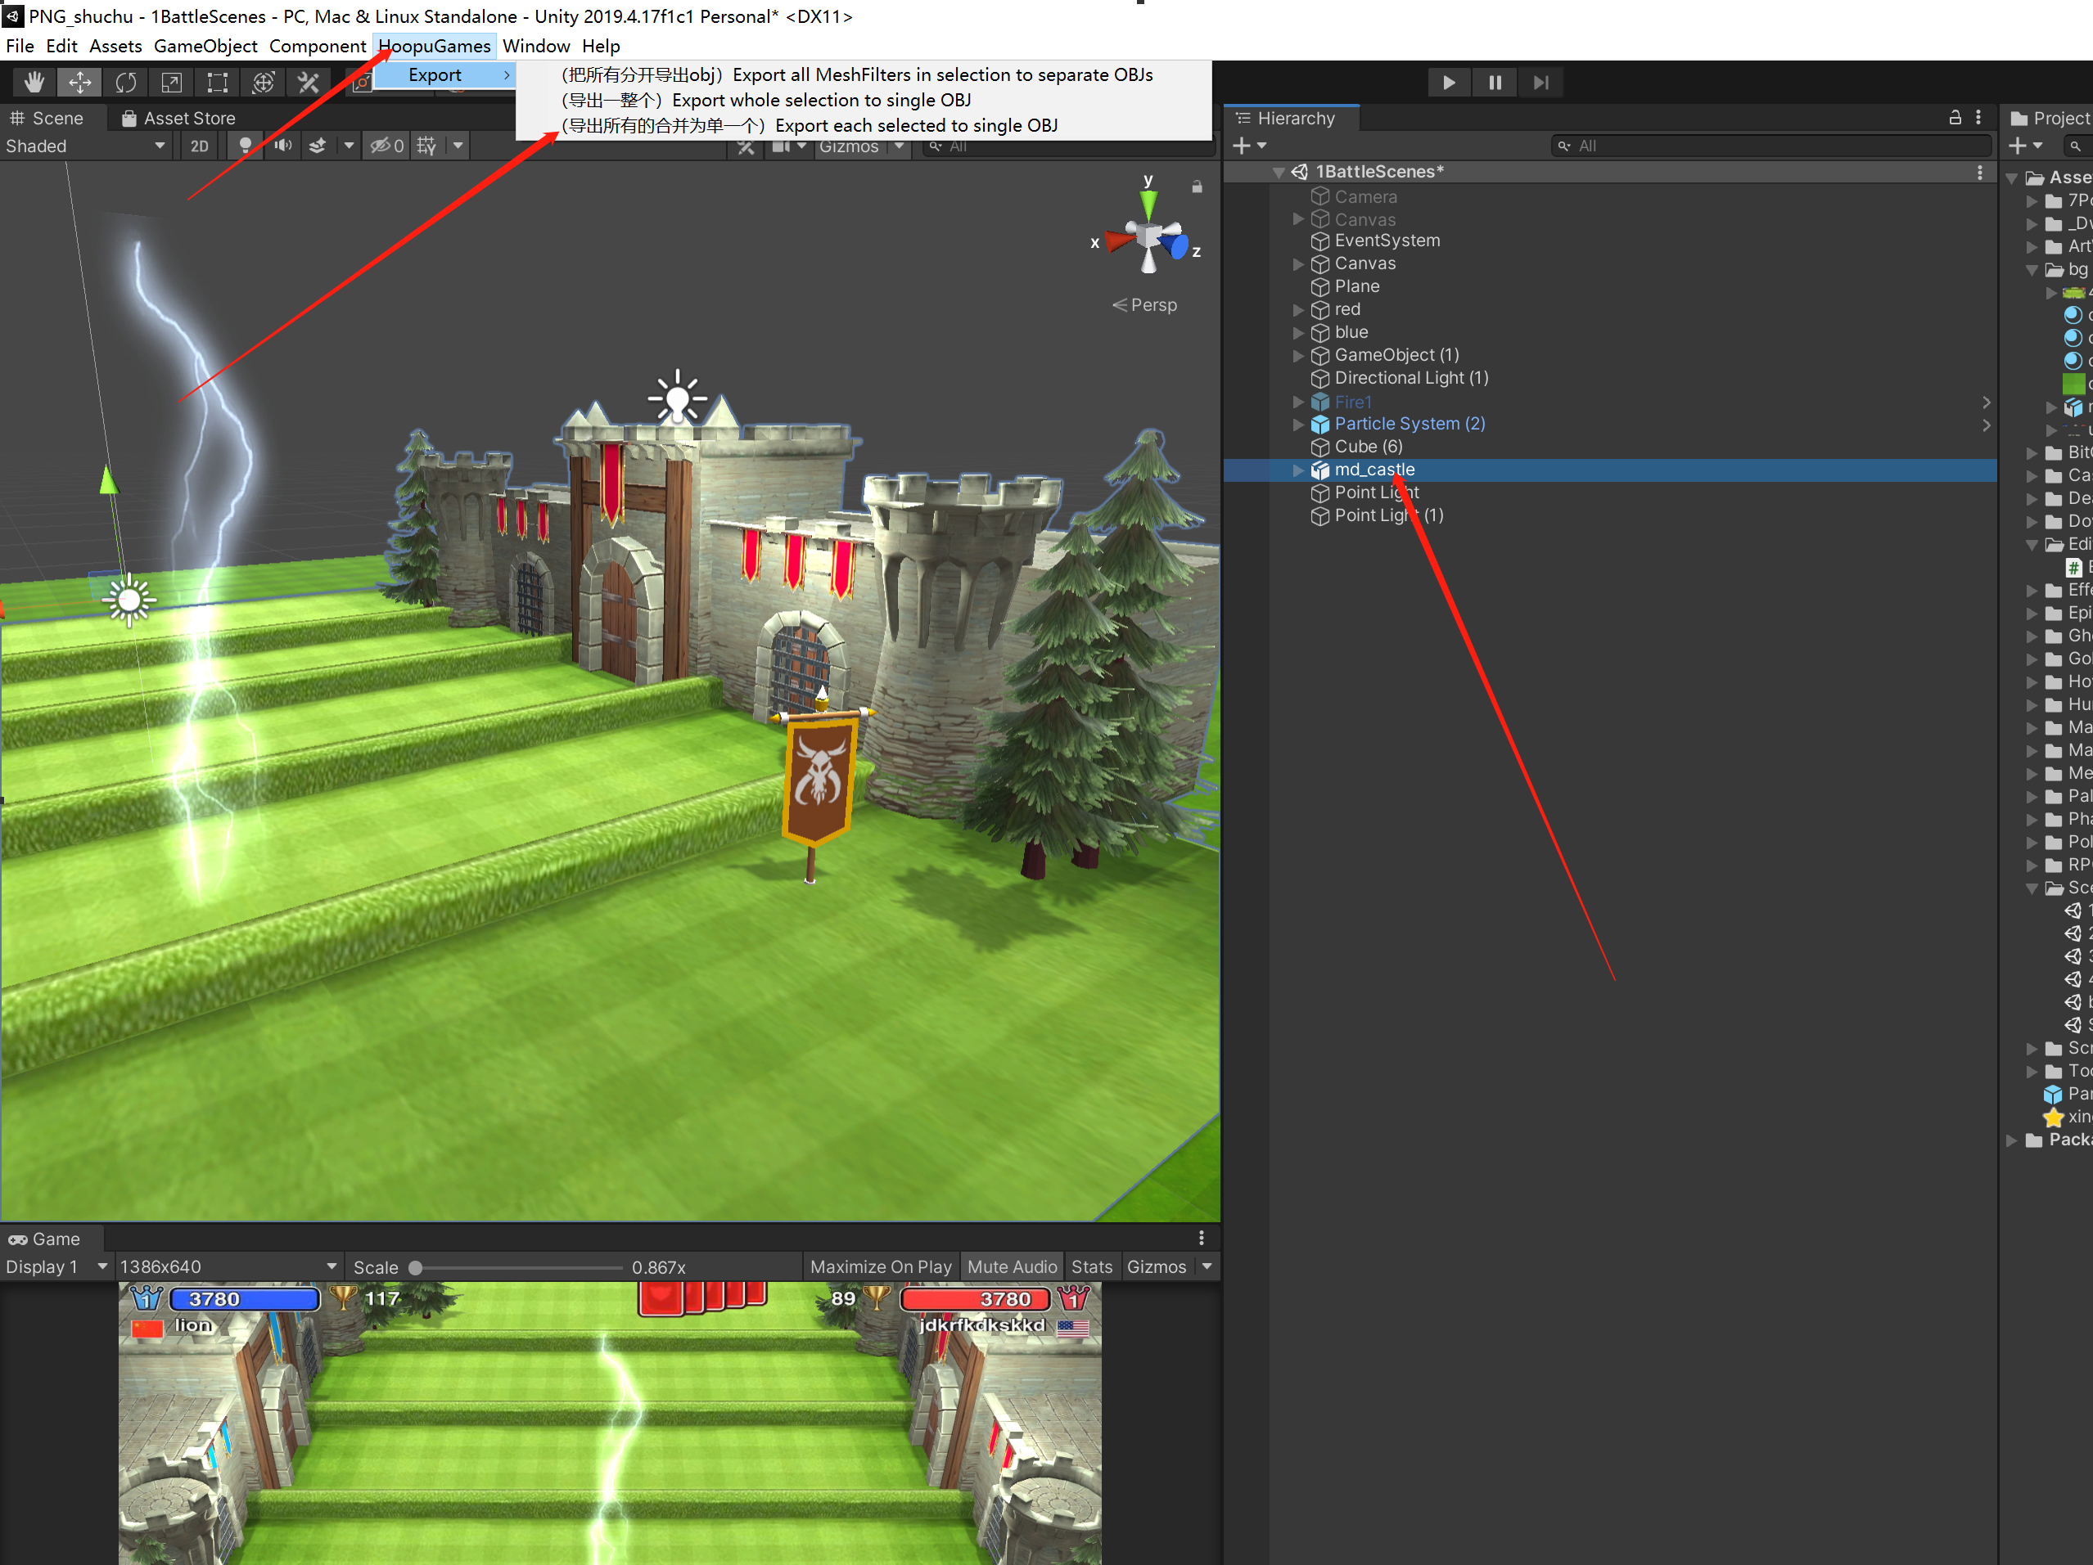The height and width of the screenshot is (1565, 2093).
Task: Click the blue Z axis gizmo cone
Action: tap(1176, 248)
